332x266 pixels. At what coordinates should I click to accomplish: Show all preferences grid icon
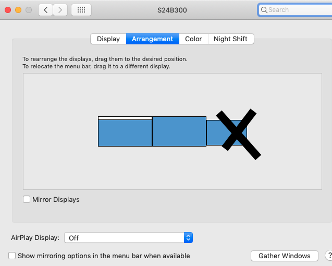coord(81,10)
